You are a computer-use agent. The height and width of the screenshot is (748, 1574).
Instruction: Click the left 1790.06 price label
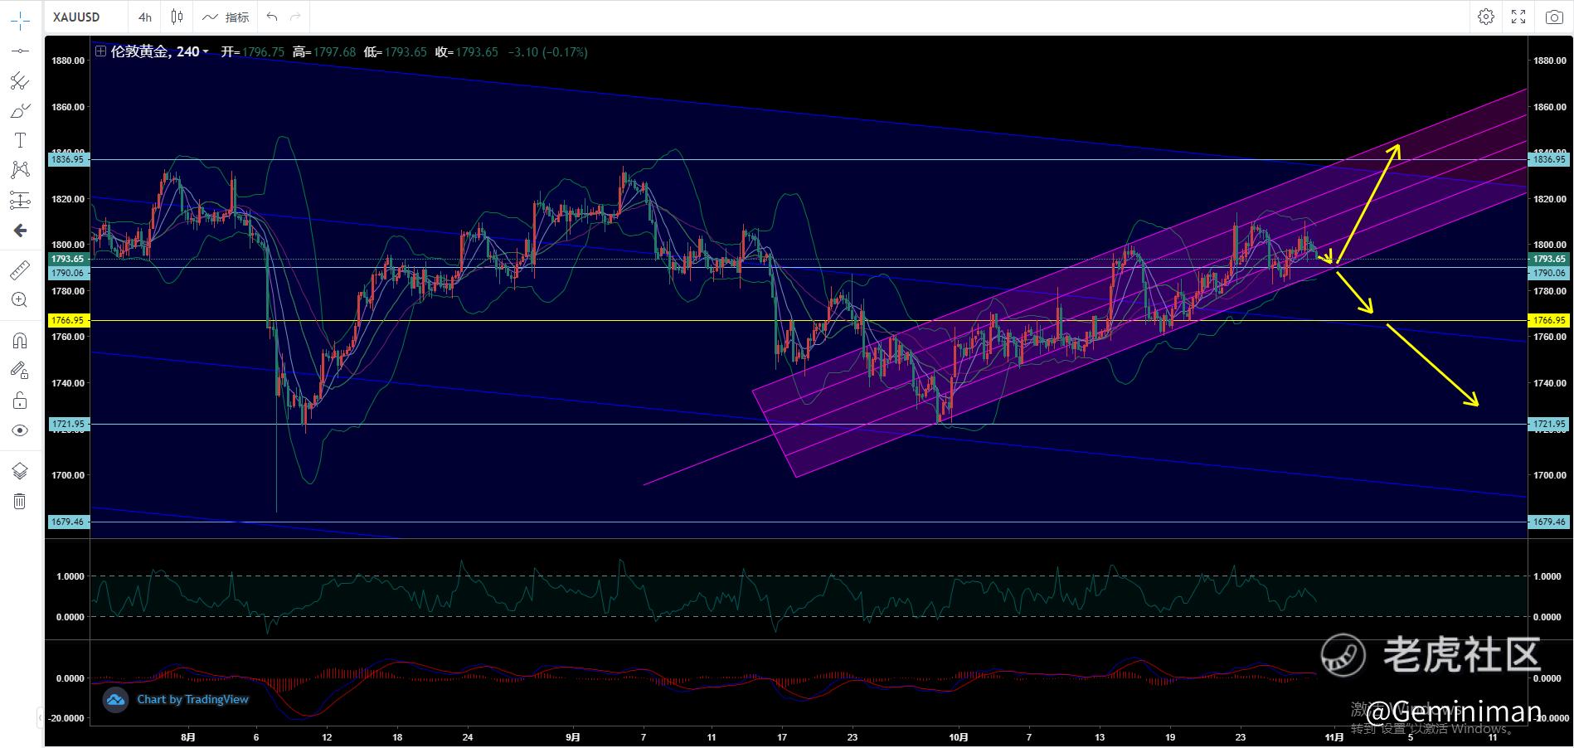[68, 273]
